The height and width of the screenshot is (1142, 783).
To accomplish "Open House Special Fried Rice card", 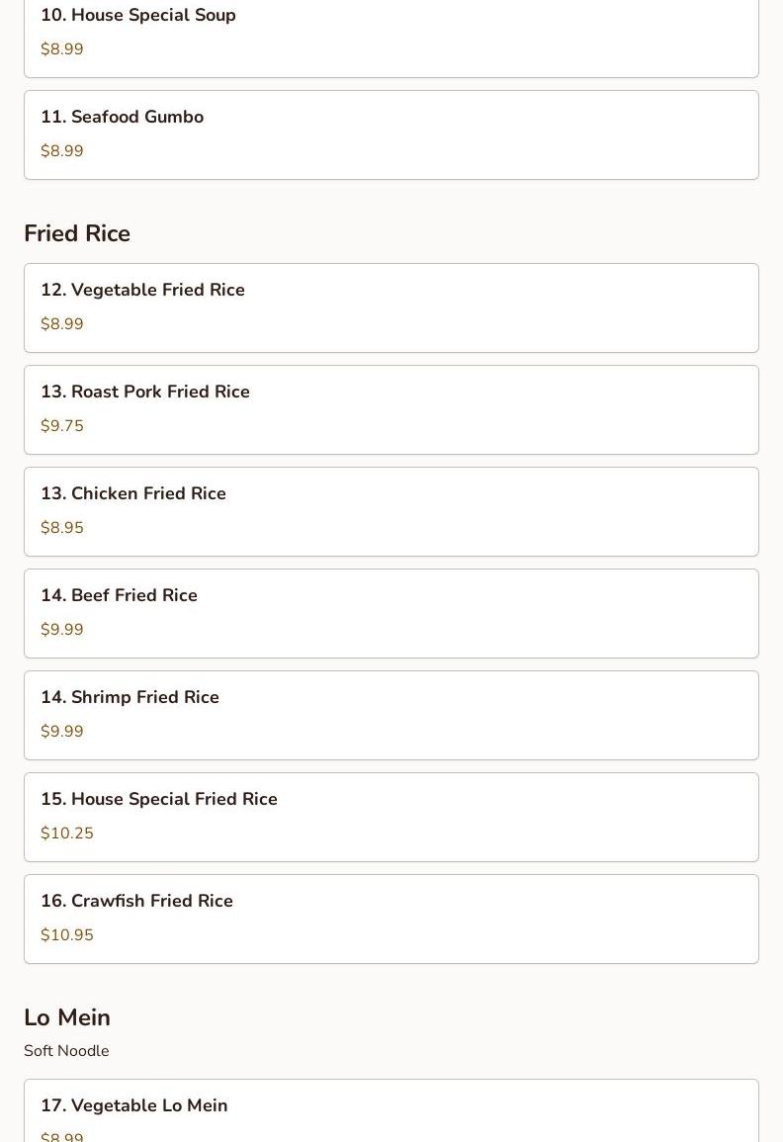I will [391, 817].
